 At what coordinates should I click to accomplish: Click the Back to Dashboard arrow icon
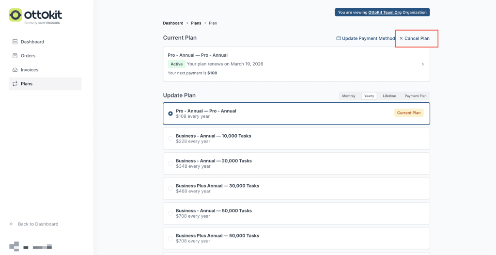[x=12, y=224]
